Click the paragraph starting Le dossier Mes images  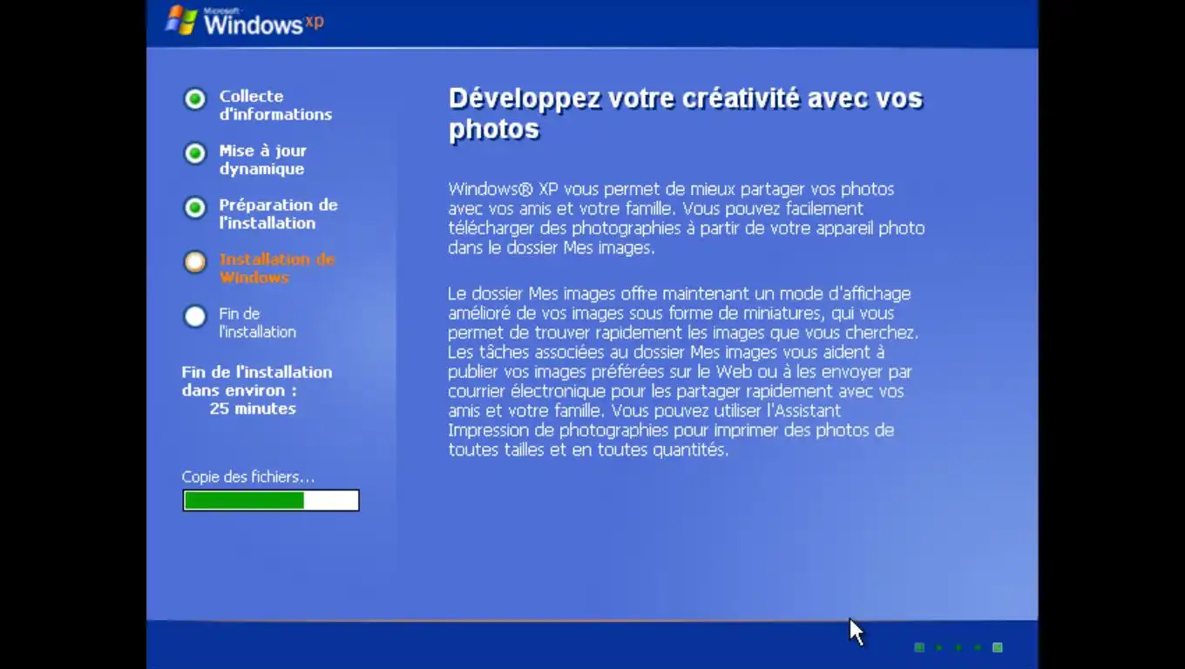(683, 372)
